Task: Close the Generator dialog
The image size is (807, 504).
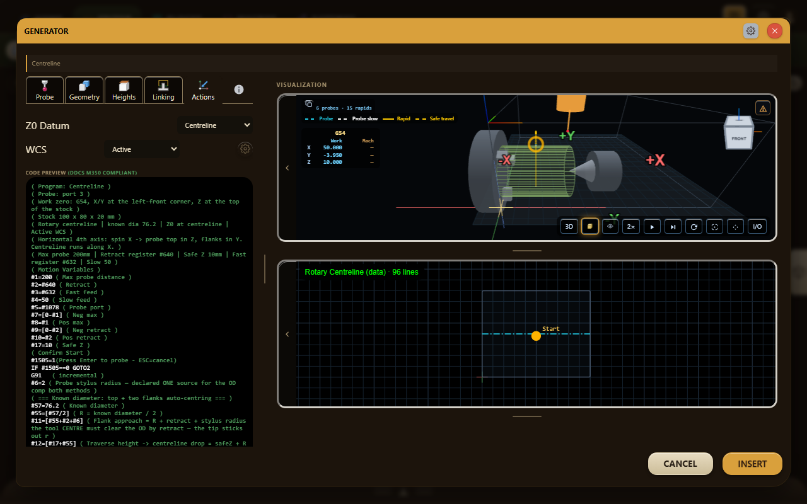Action: pos(775,31)
